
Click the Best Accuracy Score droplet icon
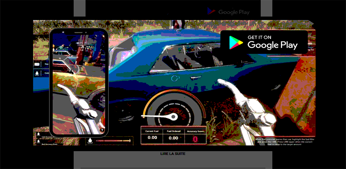coord(39,141)
